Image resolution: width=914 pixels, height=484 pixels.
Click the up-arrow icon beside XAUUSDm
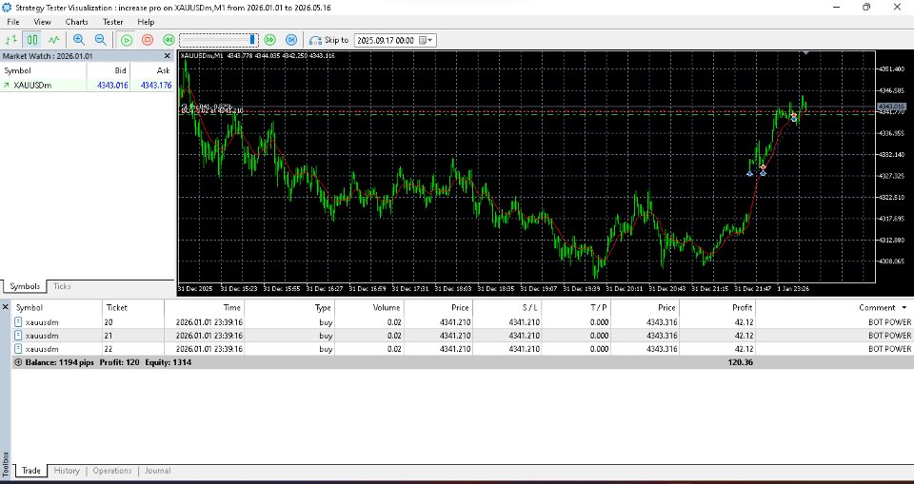[7, 85]
